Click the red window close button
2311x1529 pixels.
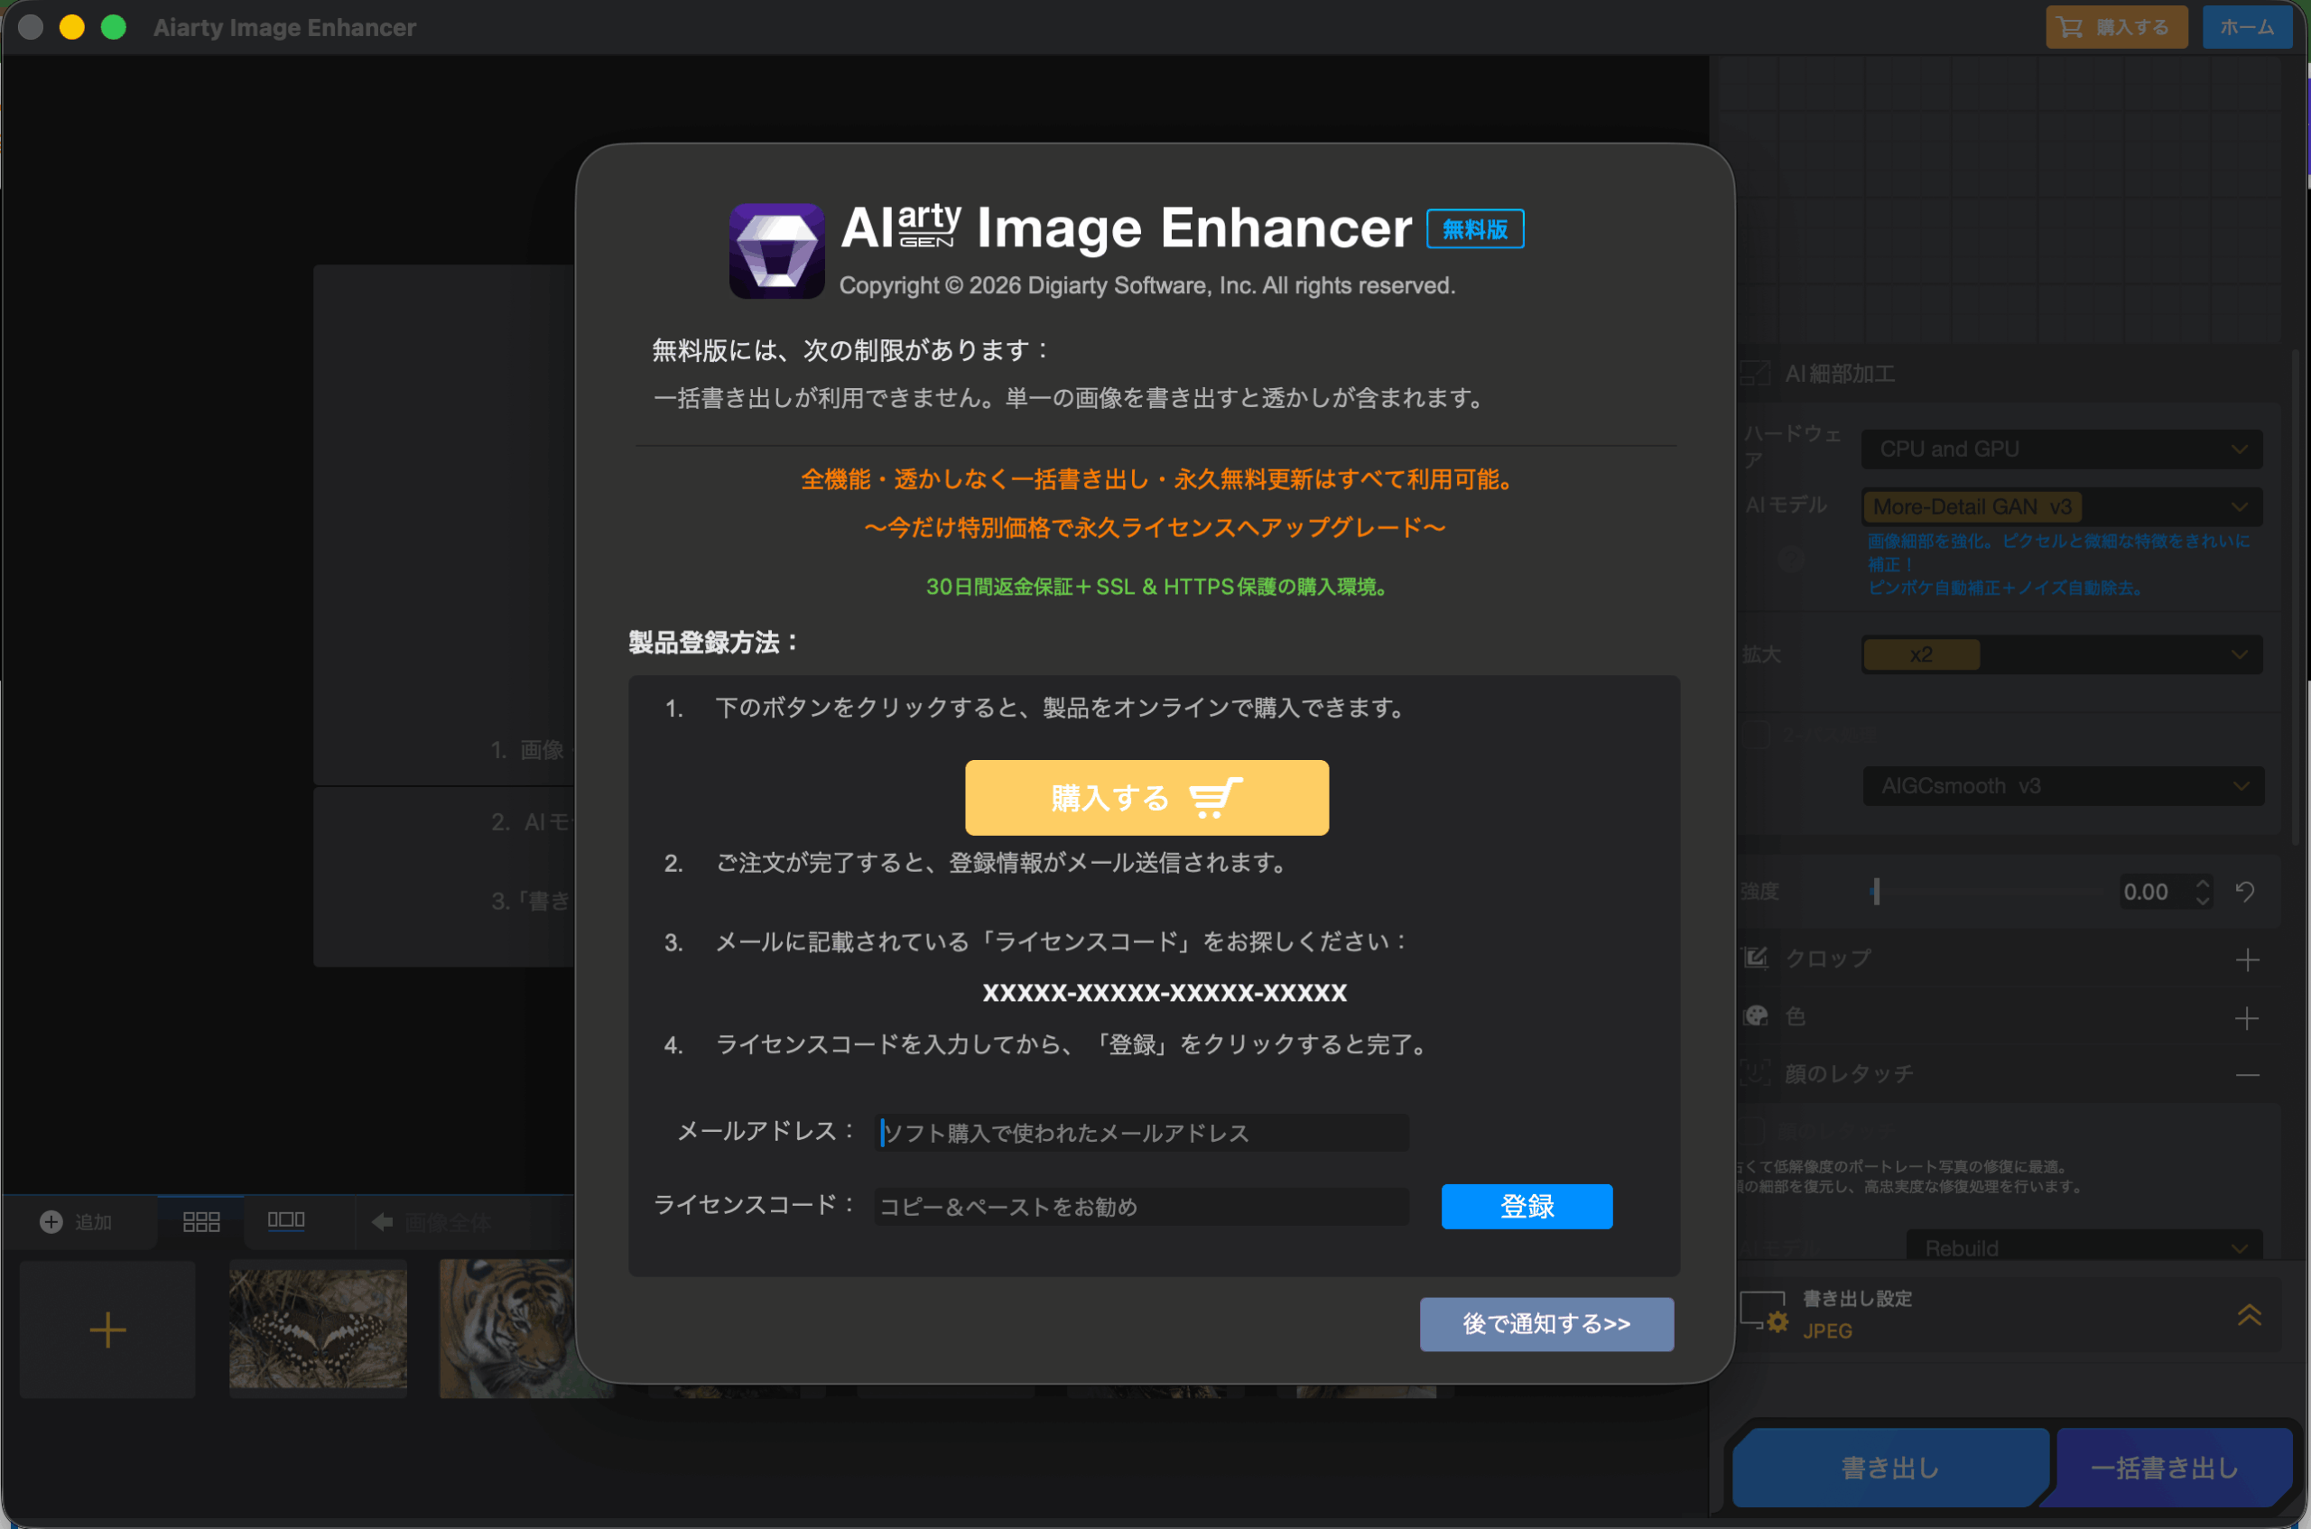pos(32,27)
